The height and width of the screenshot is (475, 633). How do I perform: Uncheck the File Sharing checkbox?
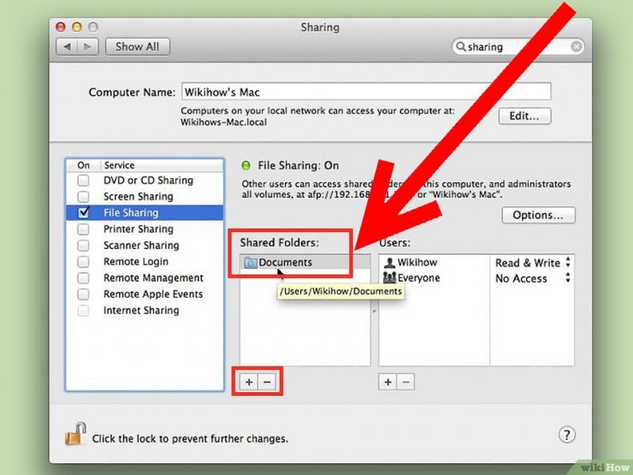point(84,212)
